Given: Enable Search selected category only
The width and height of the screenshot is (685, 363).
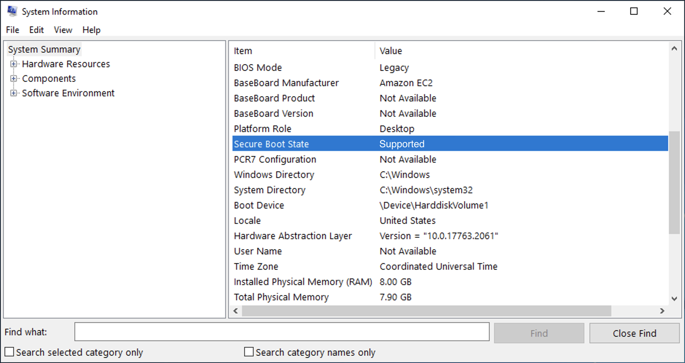Looking at the screenshot, I should (10, 351).
